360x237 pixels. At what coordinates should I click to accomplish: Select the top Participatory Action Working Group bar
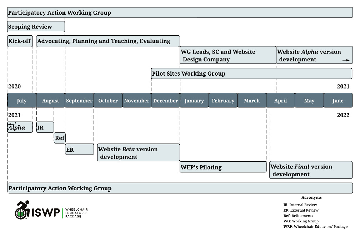pyautogui.click(x=180, y=12)
